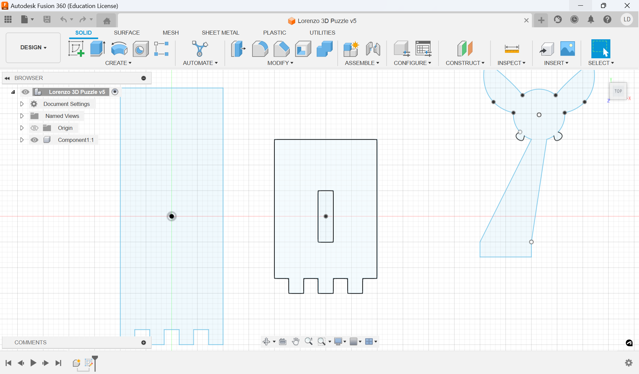Image resolution: width=639 pixels, height=374 pixels.
Task: Expand the Document Settings node
Action: coord(22,104)
